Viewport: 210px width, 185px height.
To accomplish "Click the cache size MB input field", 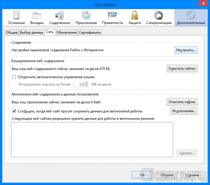I will [x=79, y=84].
